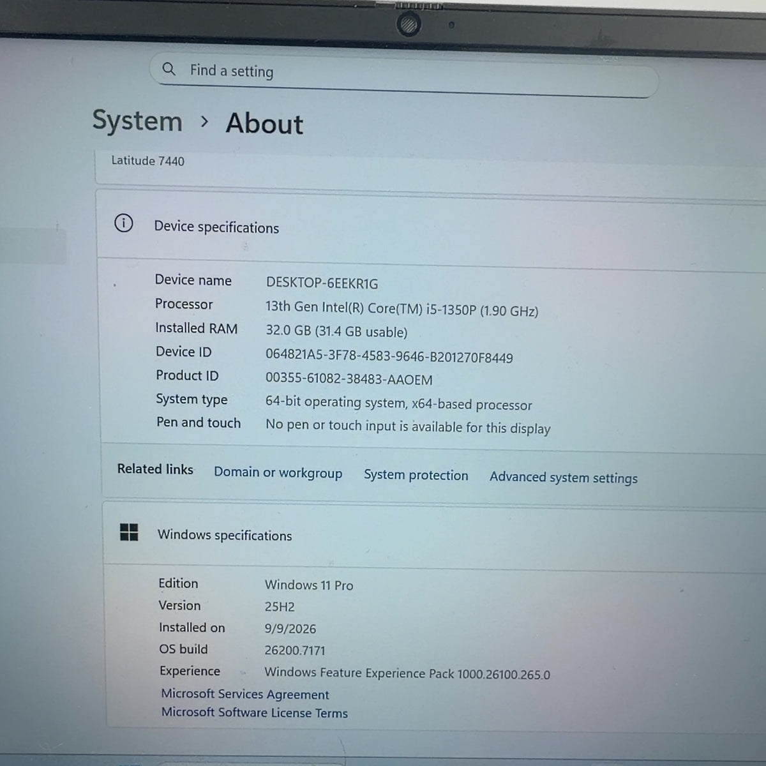Image resolution: width=766 pixels, height=766 pixels.
Task: Open Microsoft Software License Terms link
Action: pos(254,712)
